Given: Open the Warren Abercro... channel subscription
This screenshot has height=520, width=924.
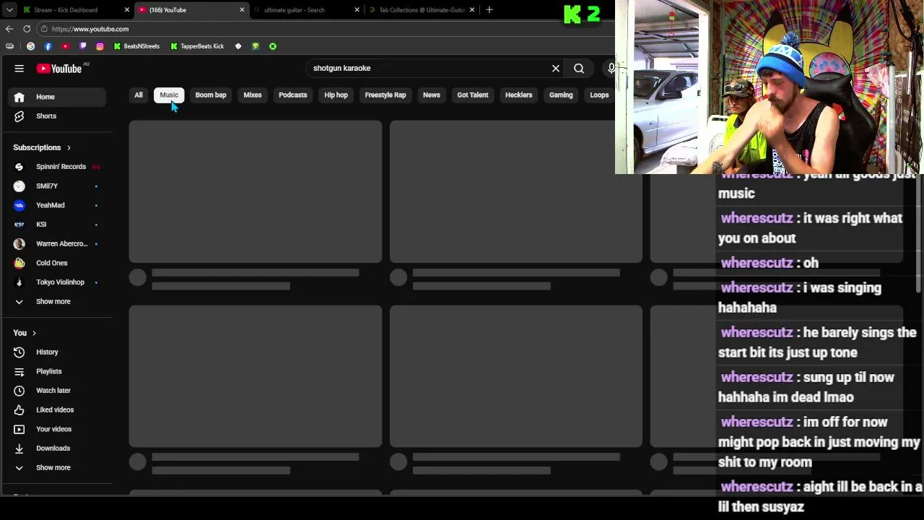Looking at the screenshot, I should (56, 244).
